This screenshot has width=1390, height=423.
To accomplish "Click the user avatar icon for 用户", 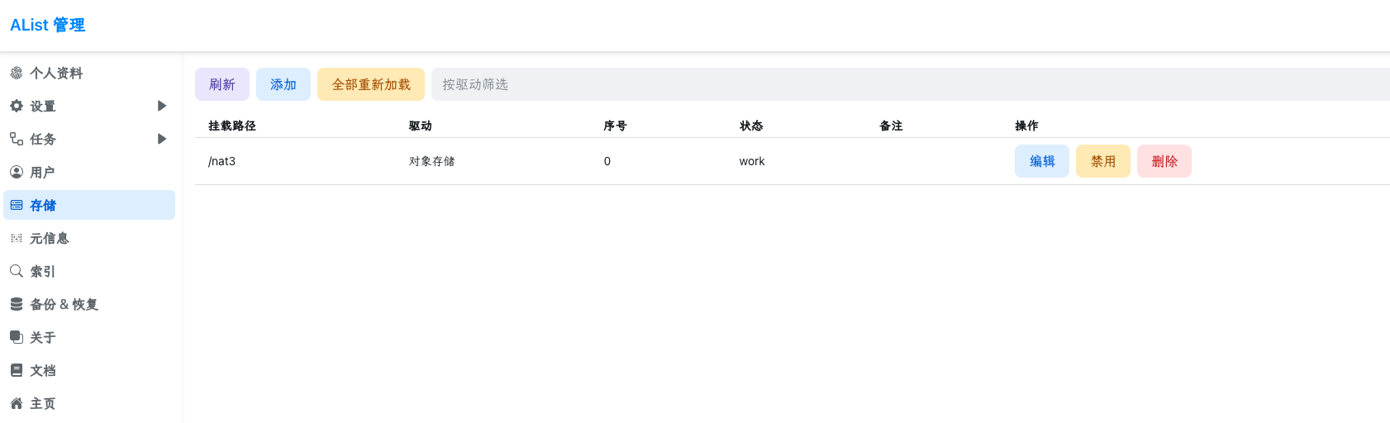I will click(17, 172).
